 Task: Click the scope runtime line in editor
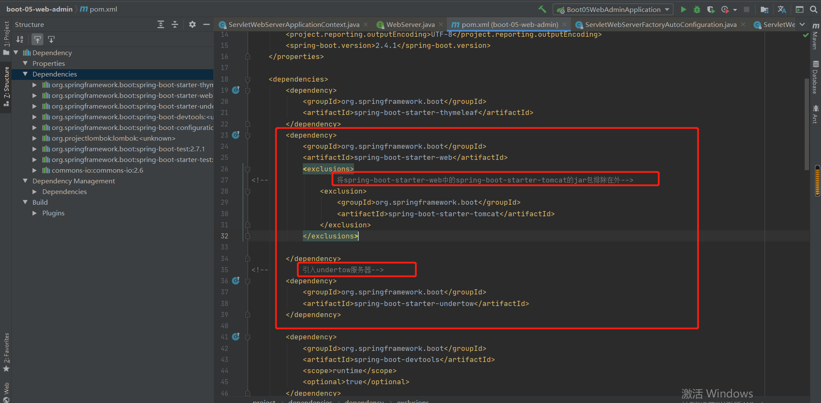(349, 371)
